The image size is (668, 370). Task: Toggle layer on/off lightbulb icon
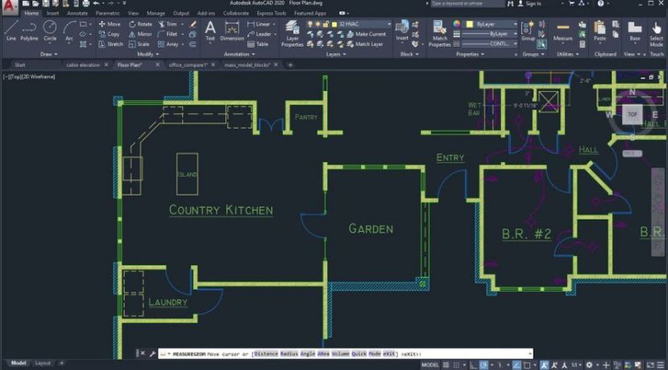[310, 24]
